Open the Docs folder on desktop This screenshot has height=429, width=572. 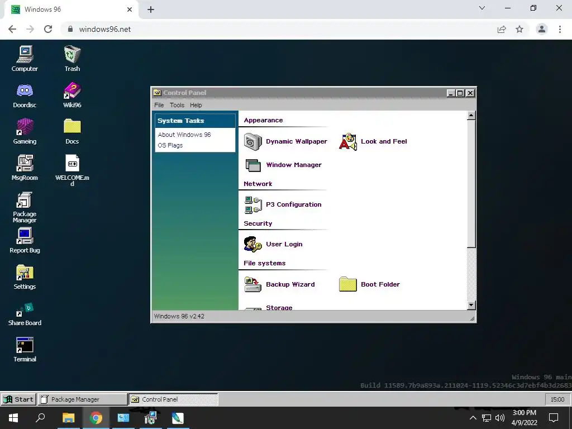point(72,131)
